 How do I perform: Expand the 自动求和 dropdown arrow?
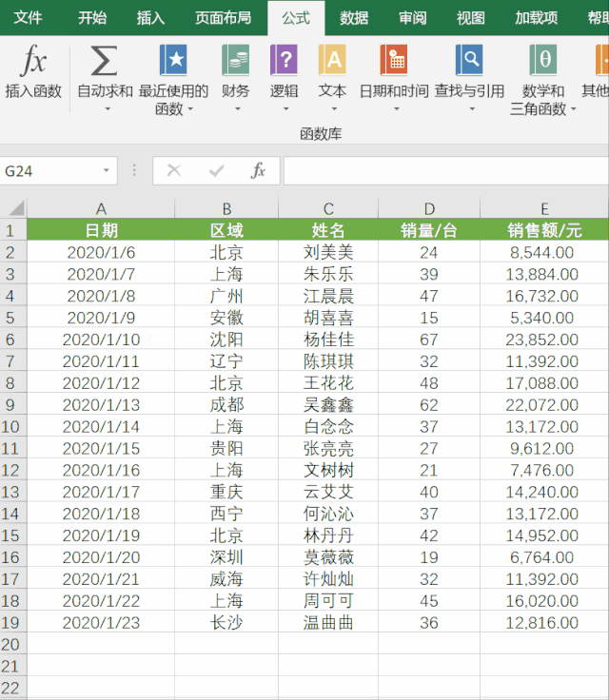click(x=108, y=109)
